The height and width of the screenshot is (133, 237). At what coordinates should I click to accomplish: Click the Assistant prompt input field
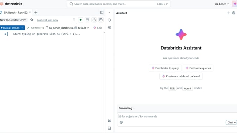(177, 116)
